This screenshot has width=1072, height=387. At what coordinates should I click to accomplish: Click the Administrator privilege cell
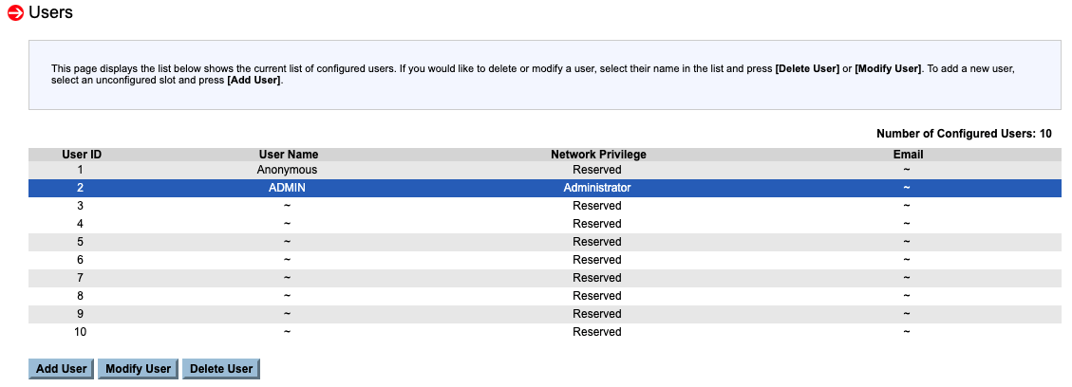pos(597,188)
